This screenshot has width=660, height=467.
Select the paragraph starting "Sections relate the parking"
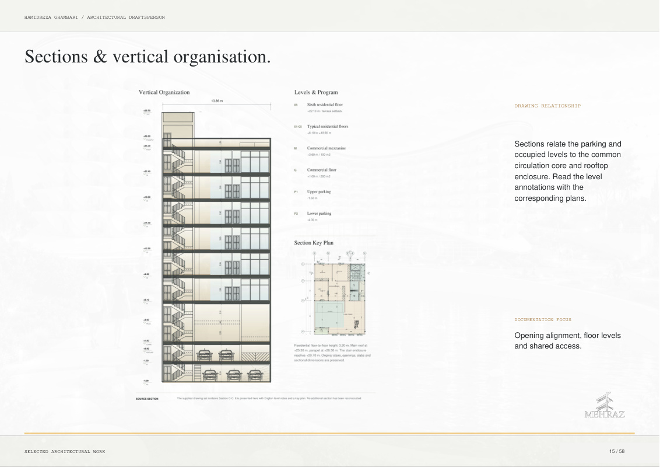(568, 171)
